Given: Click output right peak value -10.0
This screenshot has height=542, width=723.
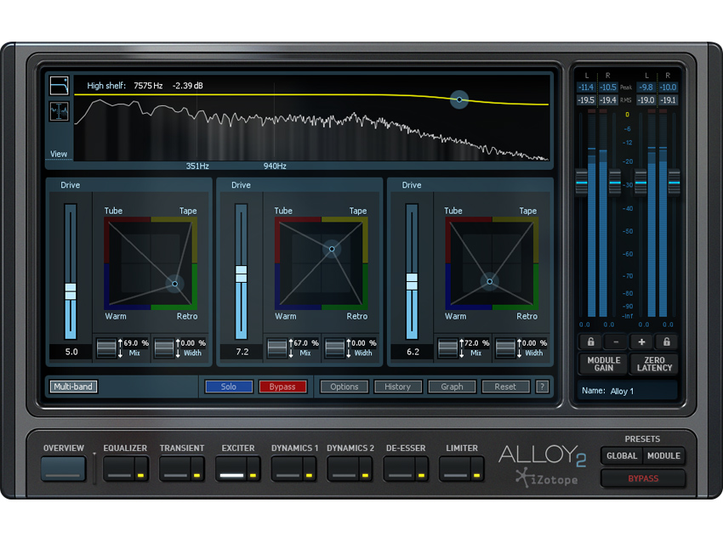Looking at the screenshot, I should click(x=668, y=87).
